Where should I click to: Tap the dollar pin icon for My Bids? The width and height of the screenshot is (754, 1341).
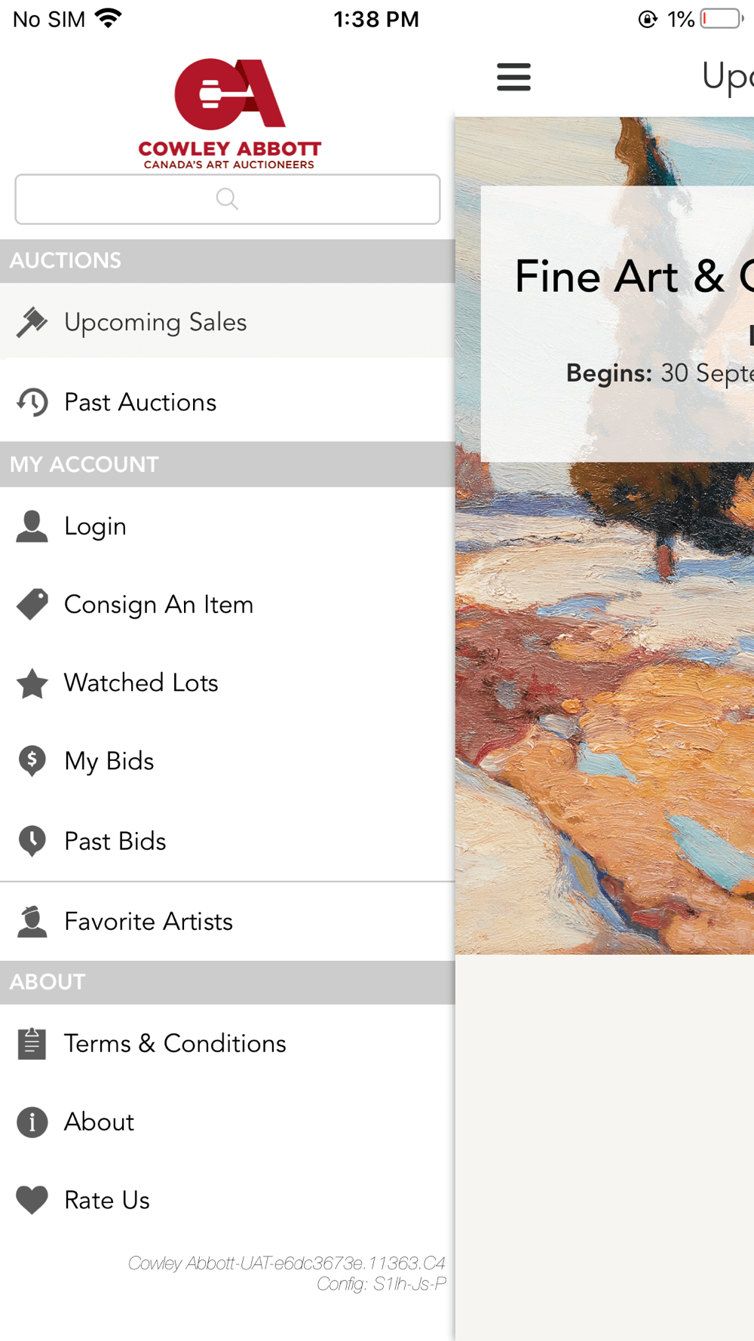[32, 761]
